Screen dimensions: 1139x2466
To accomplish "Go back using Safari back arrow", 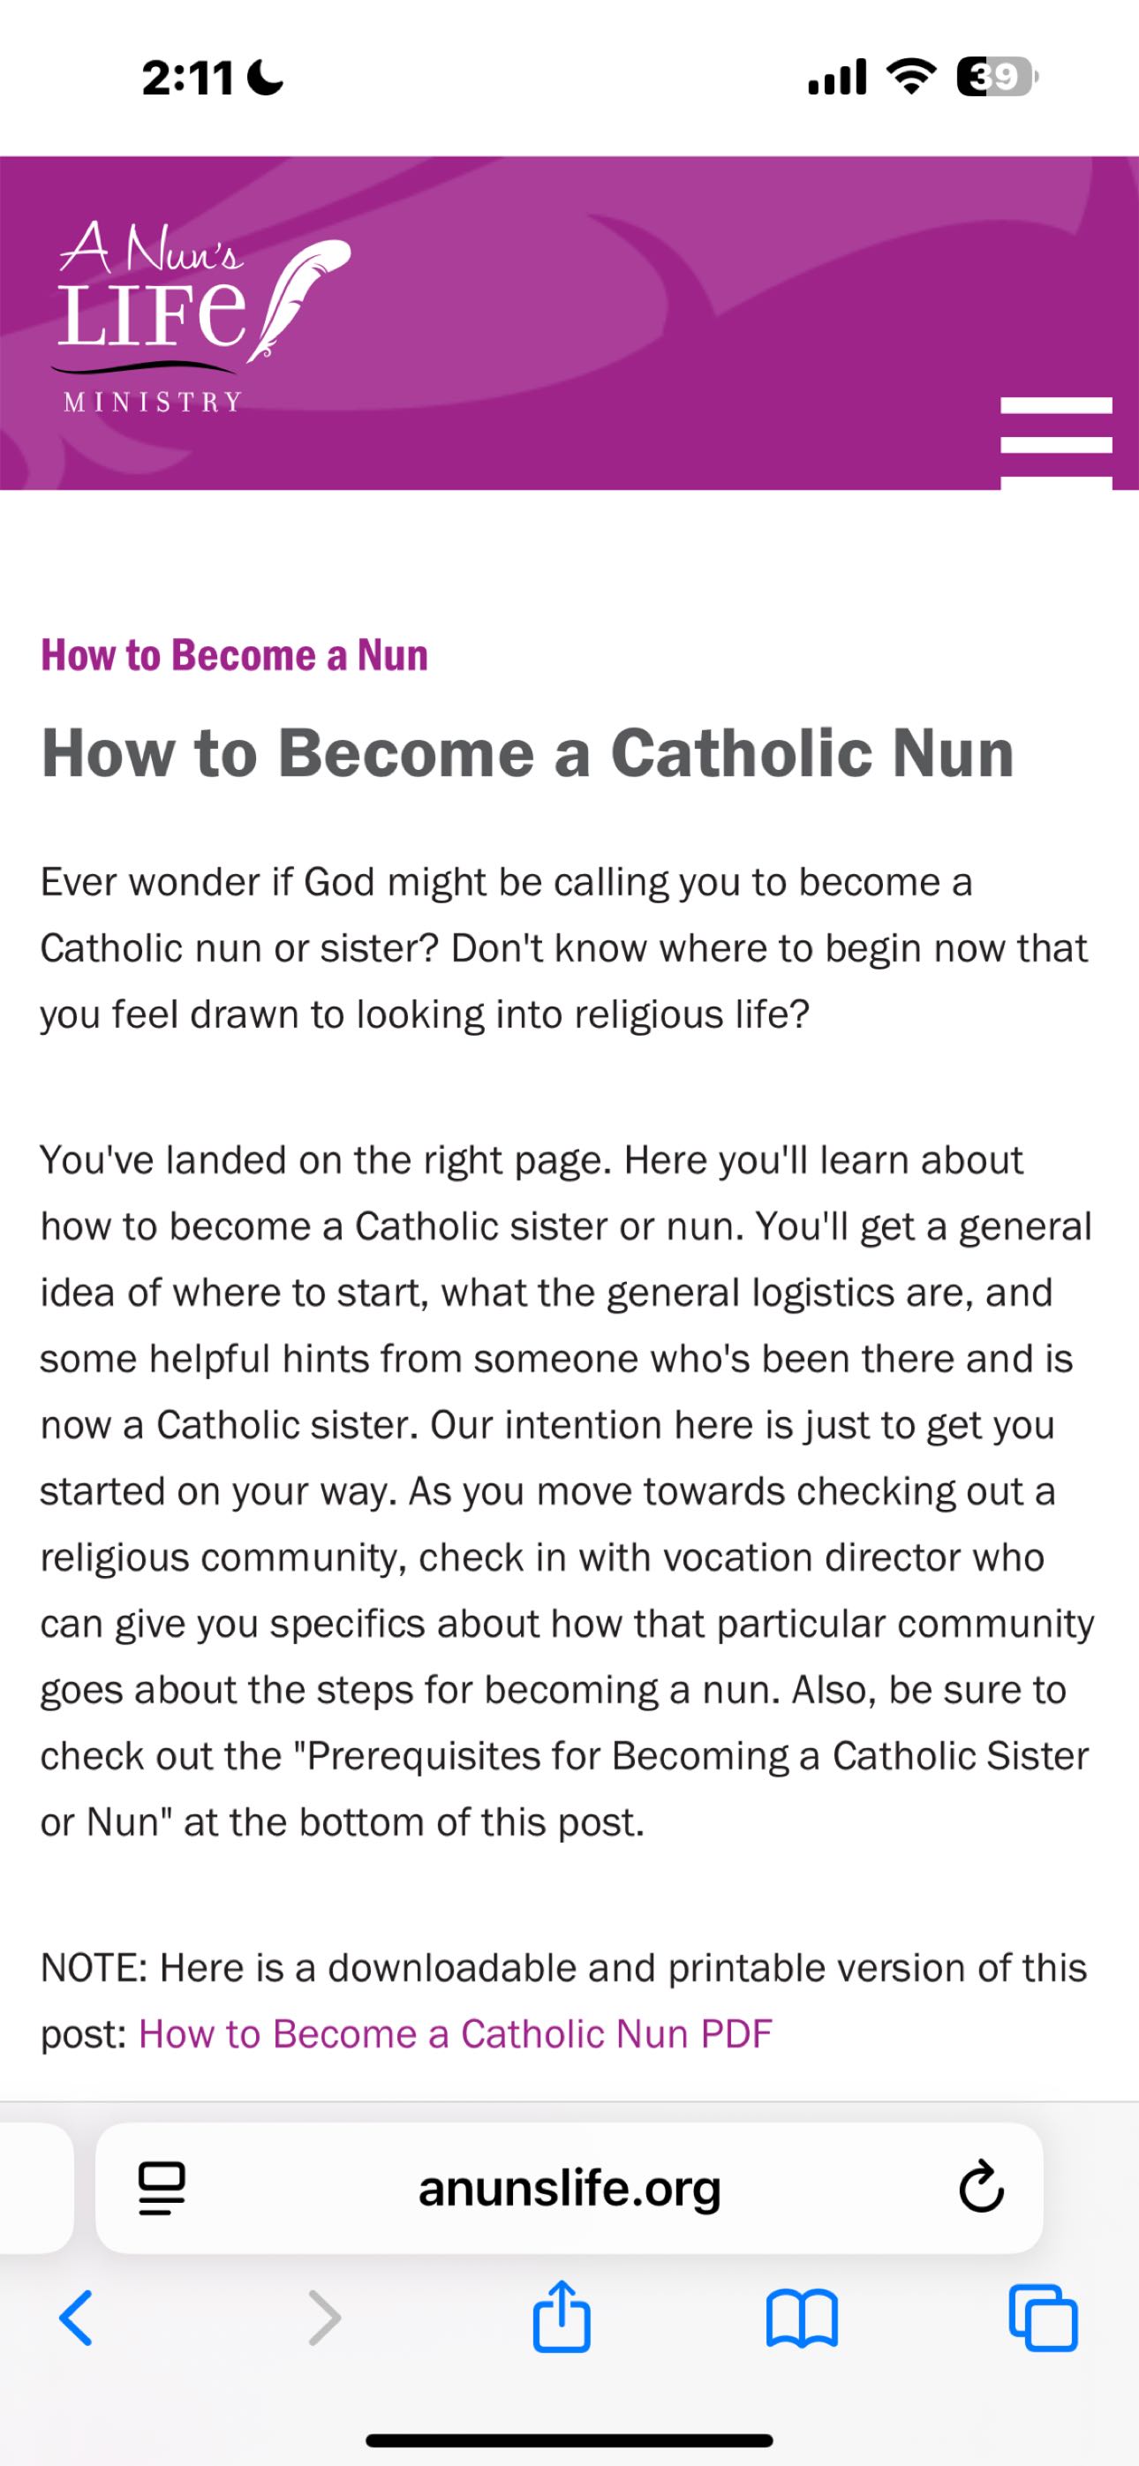I will [76, 2318].
